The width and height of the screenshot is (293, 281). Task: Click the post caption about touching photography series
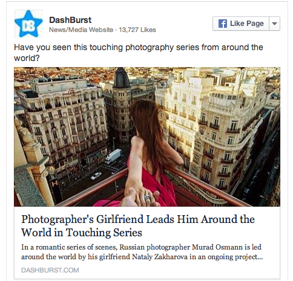139,53
